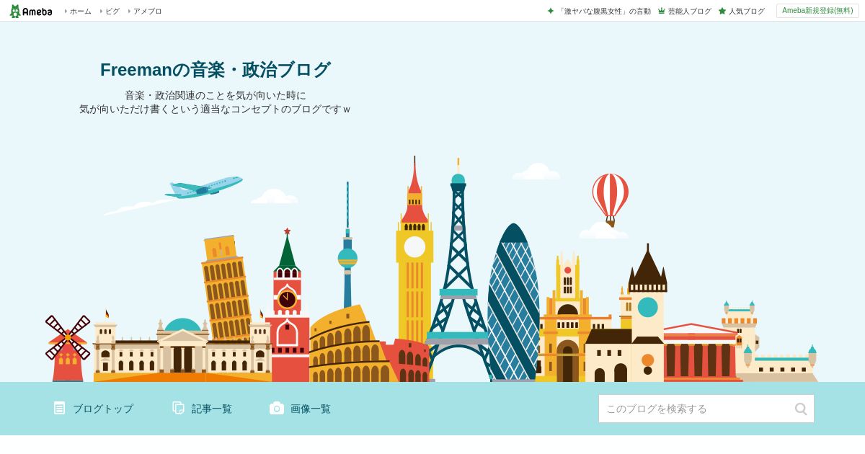Click the crown icon beside 芸能人ブログ
Viewport: 865px width, 454px height.
(662, 11)
